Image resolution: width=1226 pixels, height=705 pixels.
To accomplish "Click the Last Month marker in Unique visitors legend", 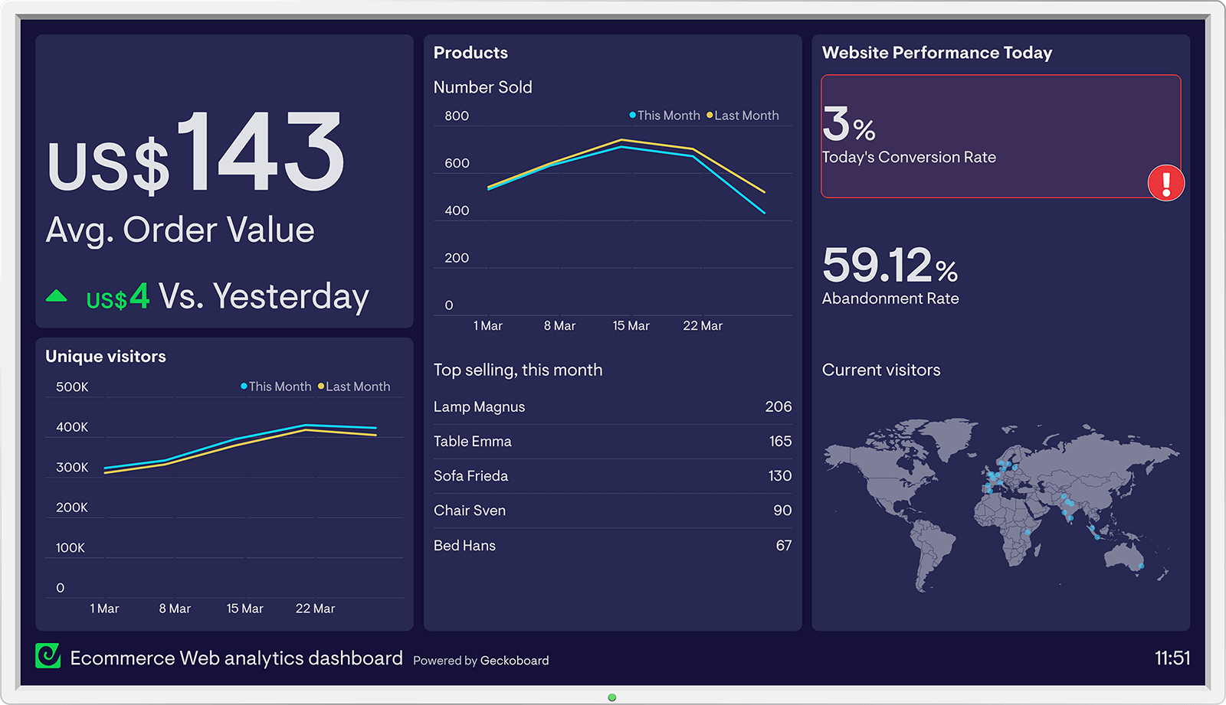I will (x=321, y=387).
